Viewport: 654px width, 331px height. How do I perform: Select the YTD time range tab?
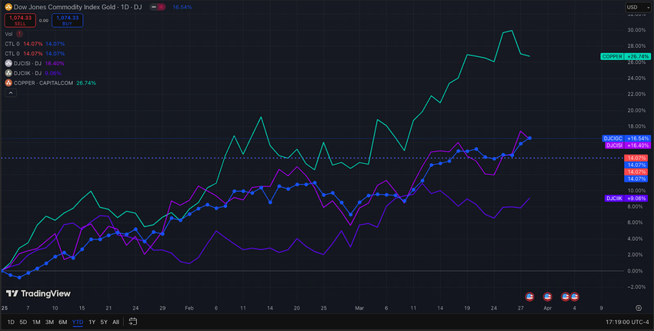(x=78, y=322)
